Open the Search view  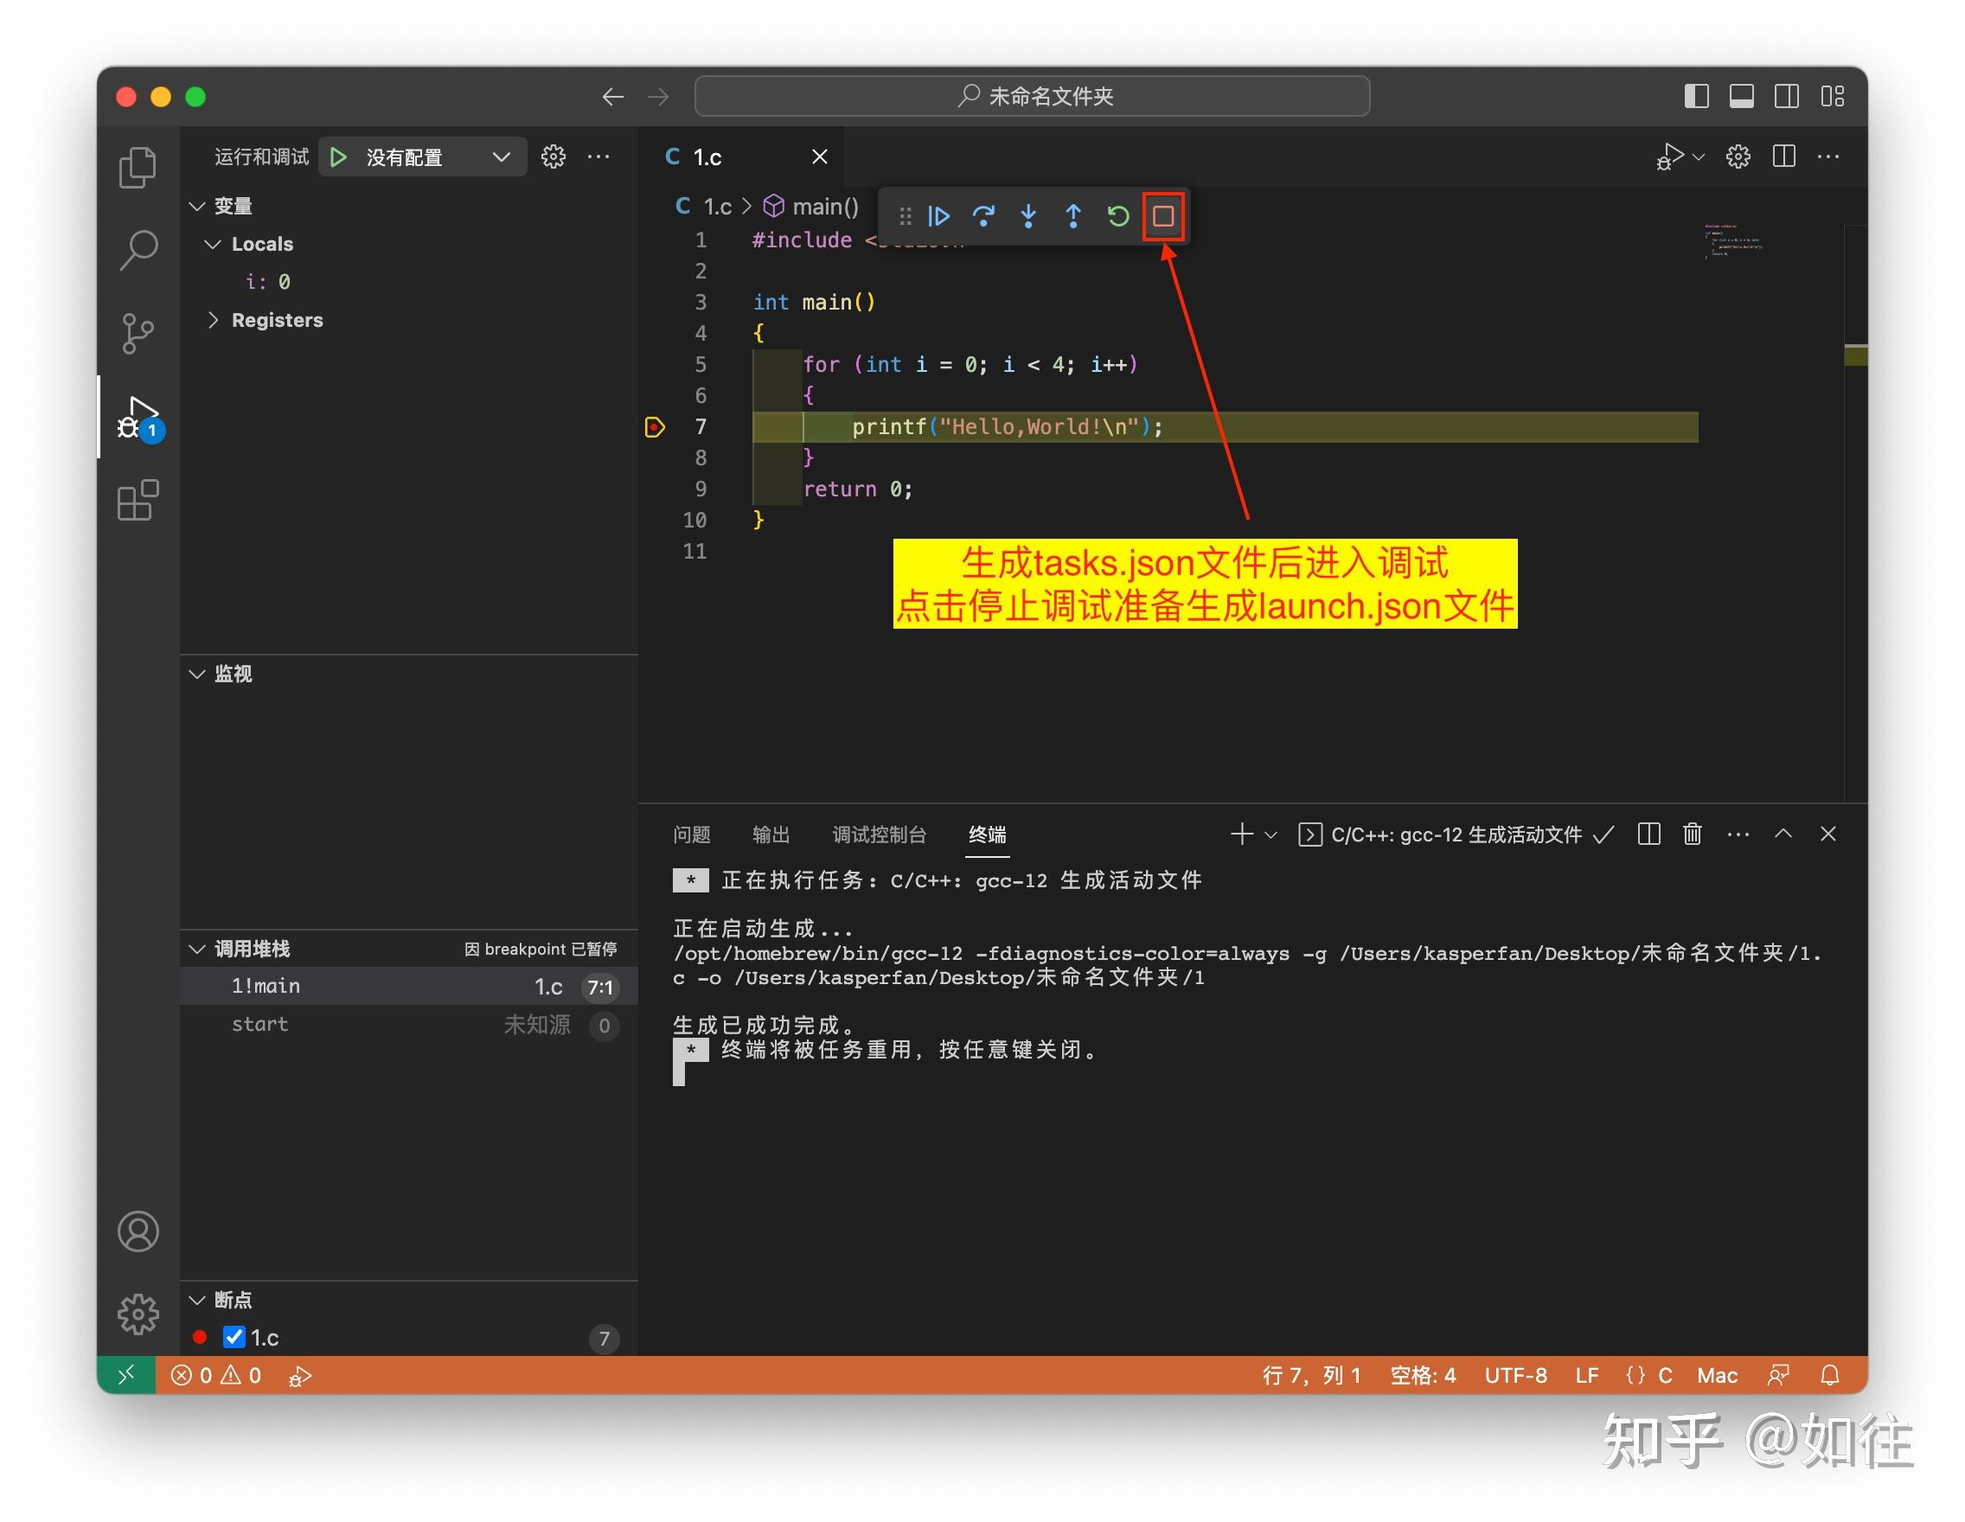pos(139,249)
